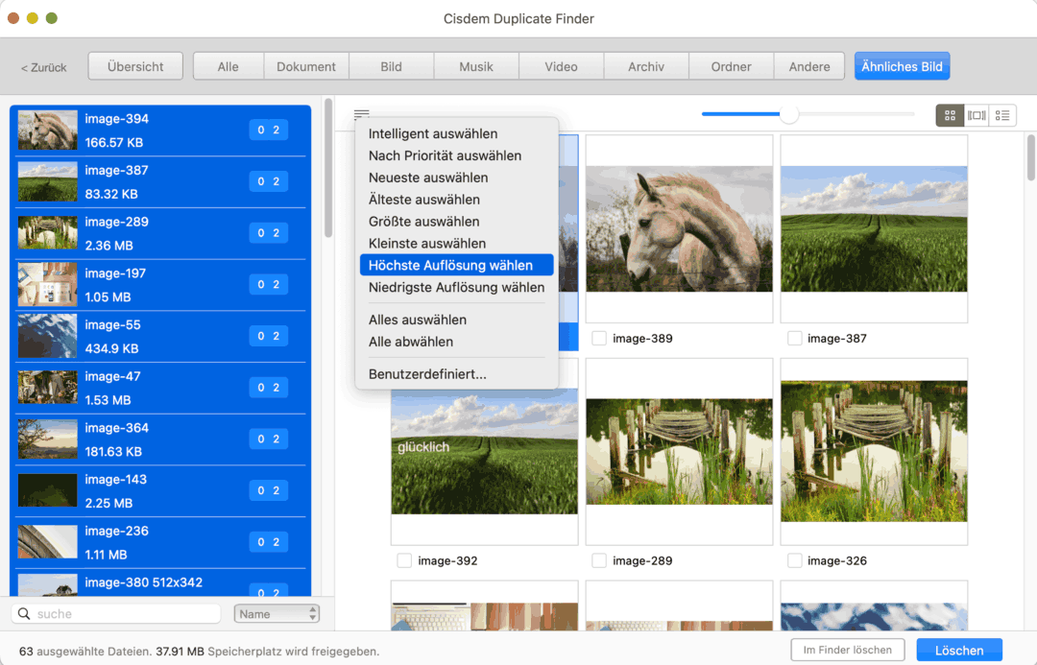Choose Nach Priorität auswählen
The height and width of the screenshot is (665, 1037).
coord(456,155)
